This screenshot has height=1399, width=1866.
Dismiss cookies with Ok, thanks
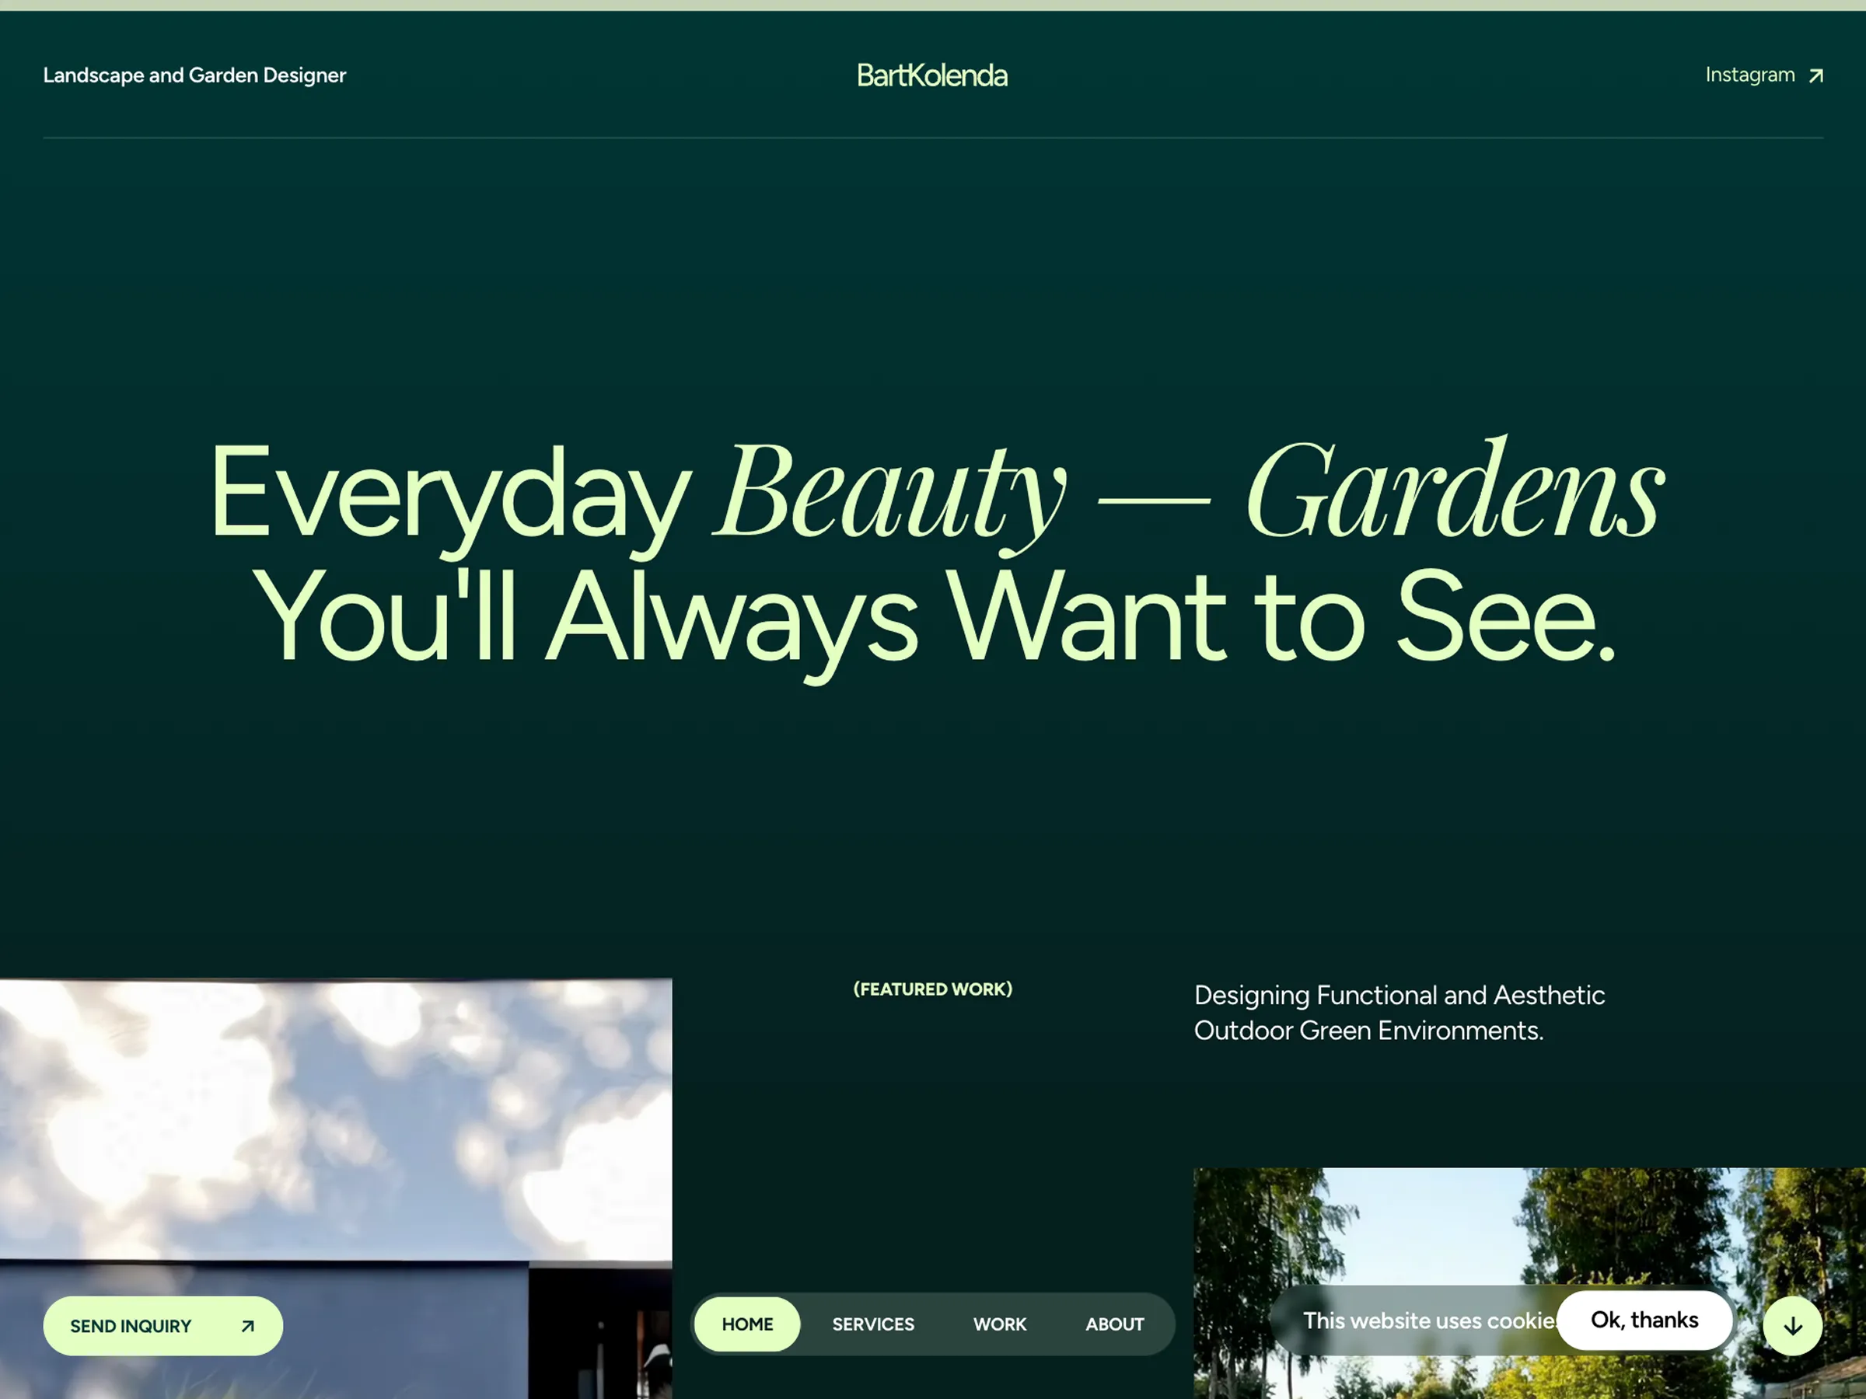[1644, 1320]
